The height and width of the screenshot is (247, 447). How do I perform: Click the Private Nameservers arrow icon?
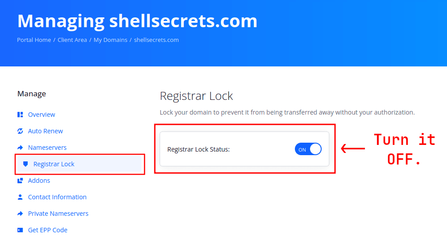coord(20,214)
